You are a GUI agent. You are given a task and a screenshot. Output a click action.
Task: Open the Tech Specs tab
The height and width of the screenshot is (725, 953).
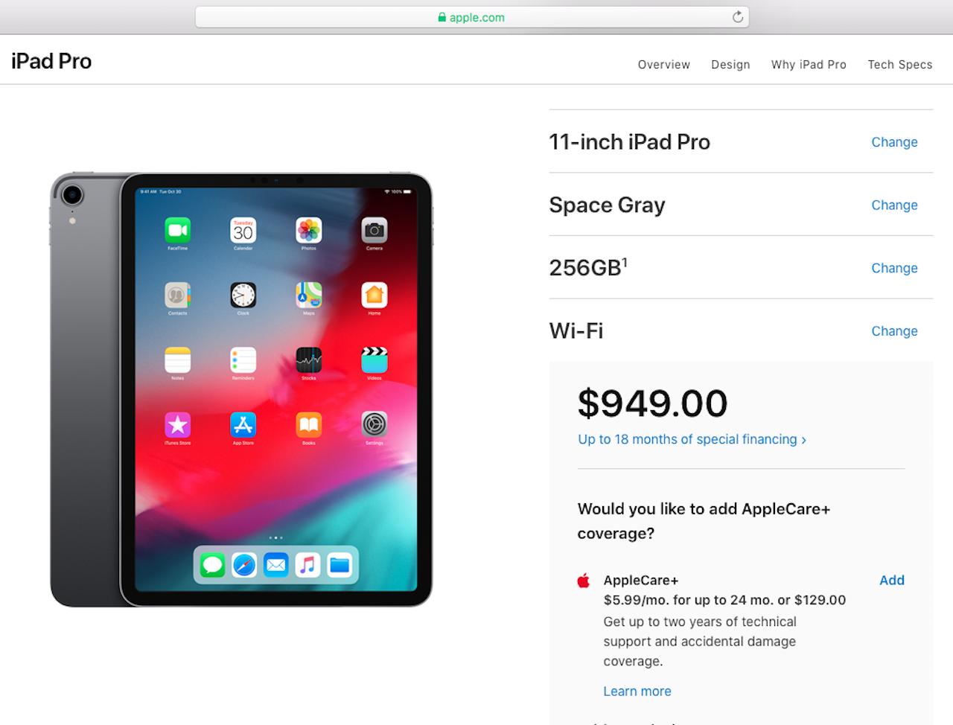[899, 65]
